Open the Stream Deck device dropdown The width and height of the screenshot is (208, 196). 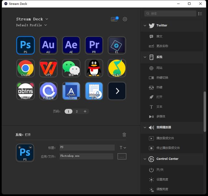pyautogui.click(x=32, y=19)
